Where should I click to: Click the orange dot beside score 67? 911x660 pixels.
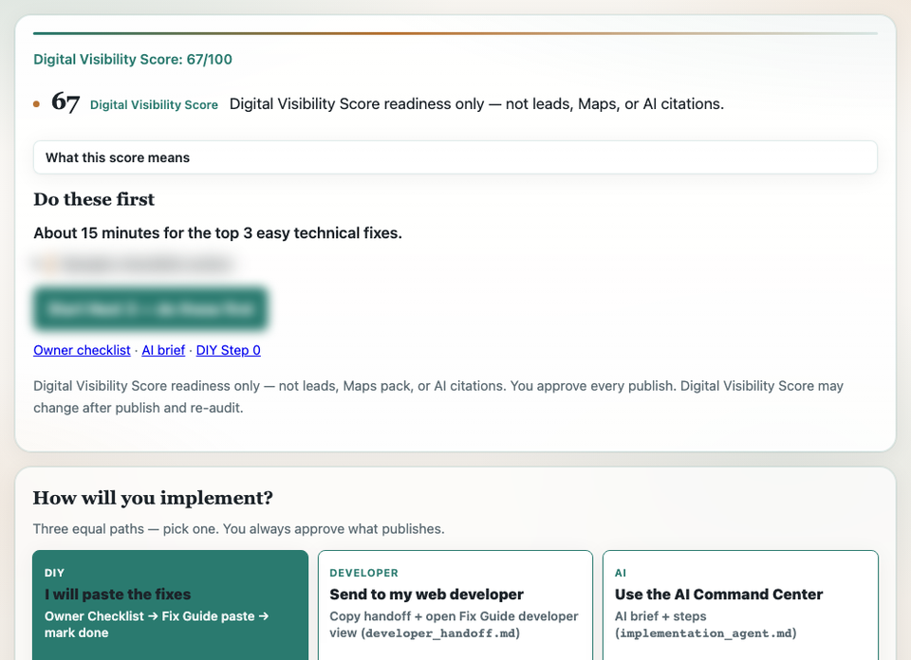point(37,104)
